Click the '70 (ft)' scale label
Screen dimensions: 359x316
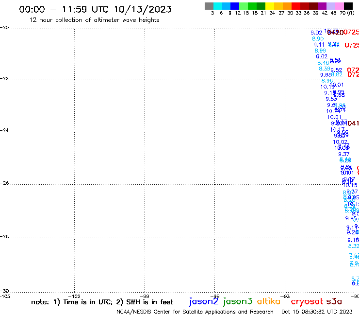pyautogui.click(x=347, y=13)
